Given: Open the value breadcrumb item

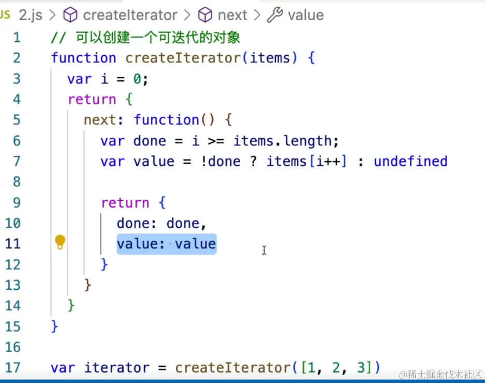Looking at the screenshot, I should pyautogui.click(x=306, y=15).
